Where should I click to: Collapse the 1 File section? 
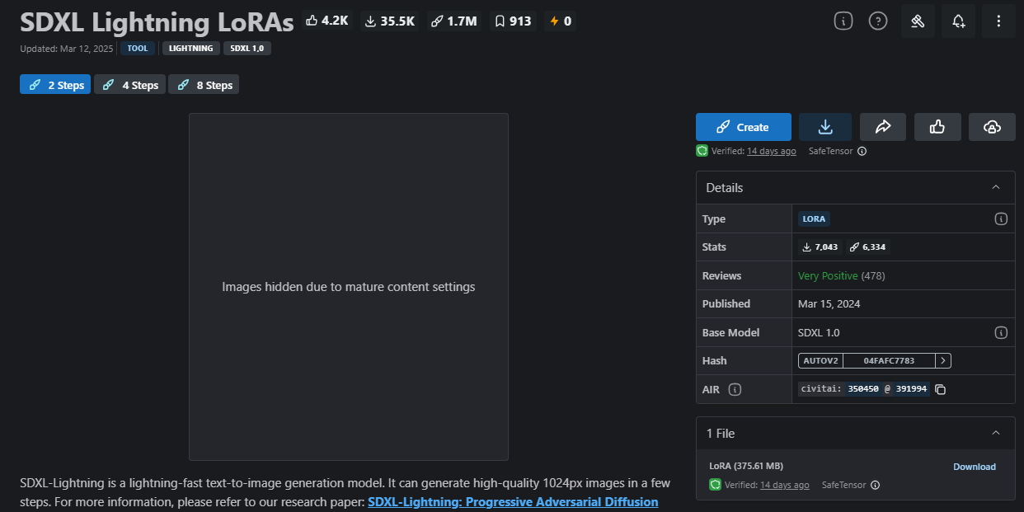pos(996,434)
